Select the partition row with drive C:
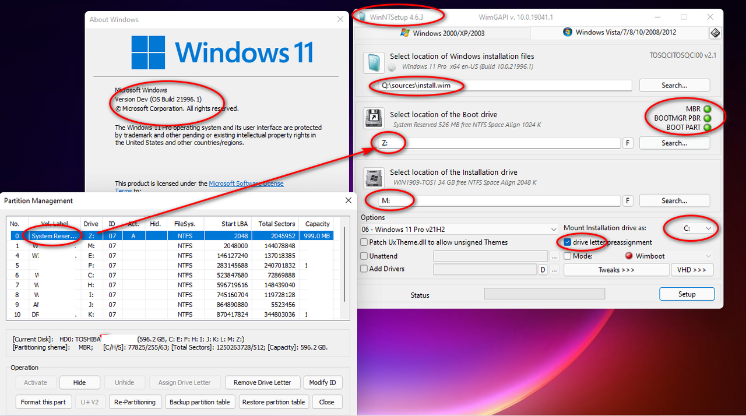 (x=171, y=275)
